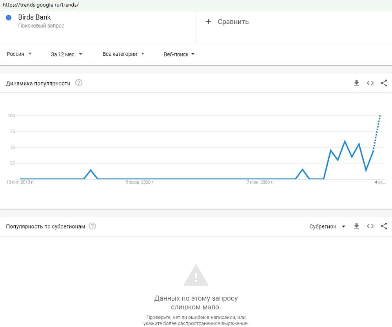
Task: Share the Динамика популярности chart
Action: [x=384, y=83]
